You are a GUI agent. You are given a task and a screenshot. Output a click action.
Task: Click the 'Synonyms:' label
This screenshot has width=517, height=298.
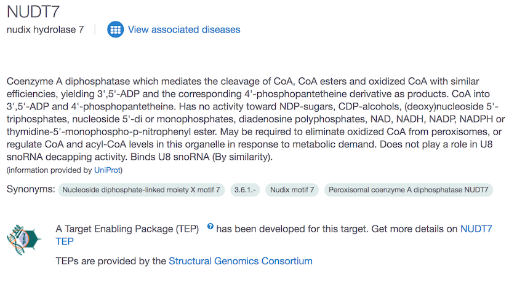pyautogui.click(x=31, y=189)
